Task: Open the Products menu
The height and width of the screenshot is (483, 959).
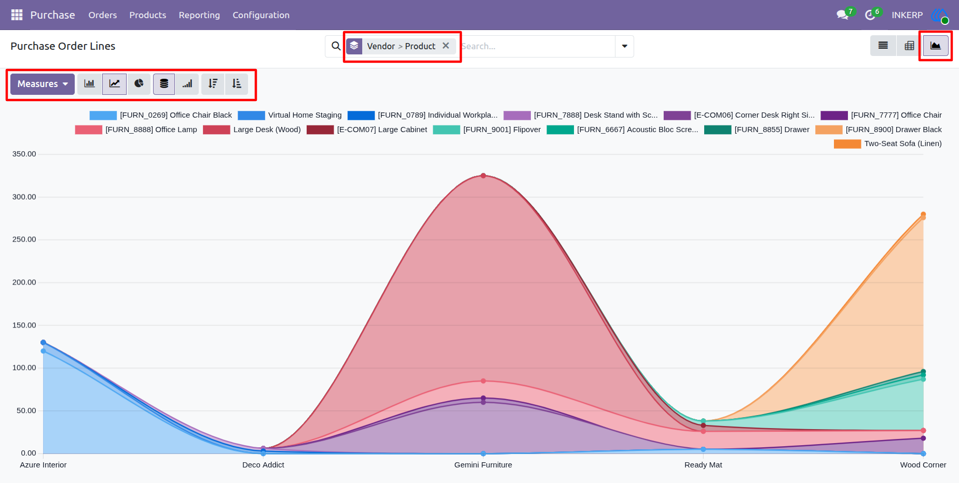Action: tap(148, 15)
